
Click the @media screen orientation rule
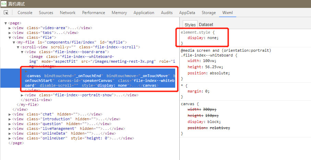click(x=226, y=50)
